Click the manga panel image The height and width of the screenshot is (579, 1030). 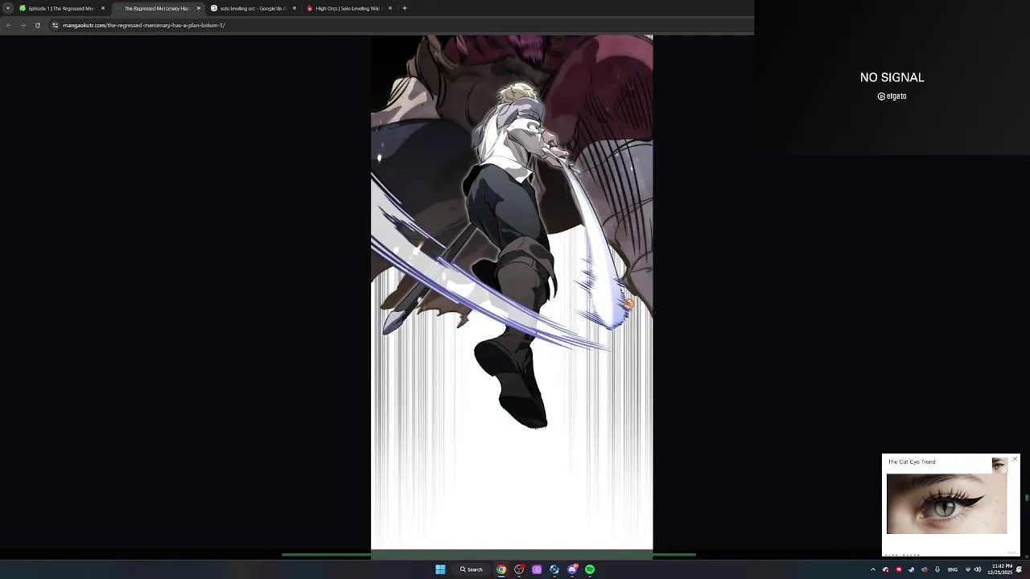[512, 292]
